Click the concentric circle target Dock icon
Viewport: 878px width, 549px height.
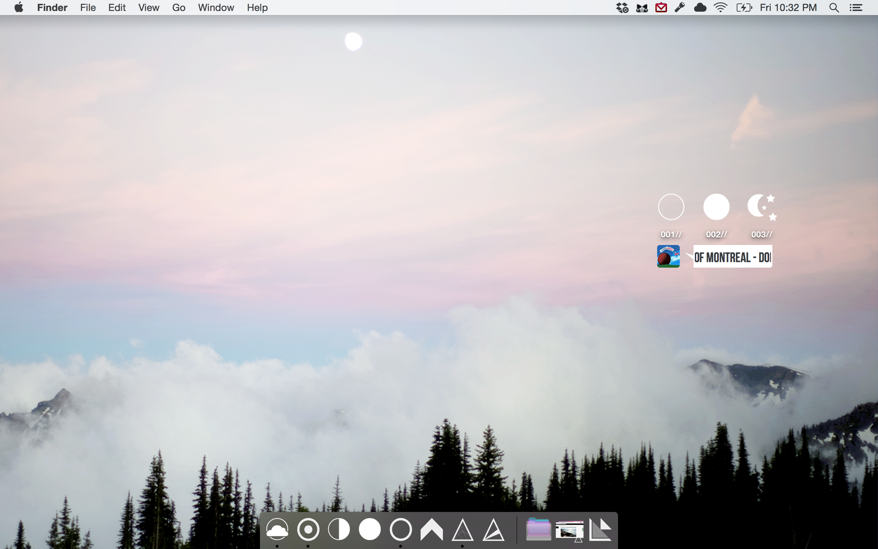pos(308,529)
